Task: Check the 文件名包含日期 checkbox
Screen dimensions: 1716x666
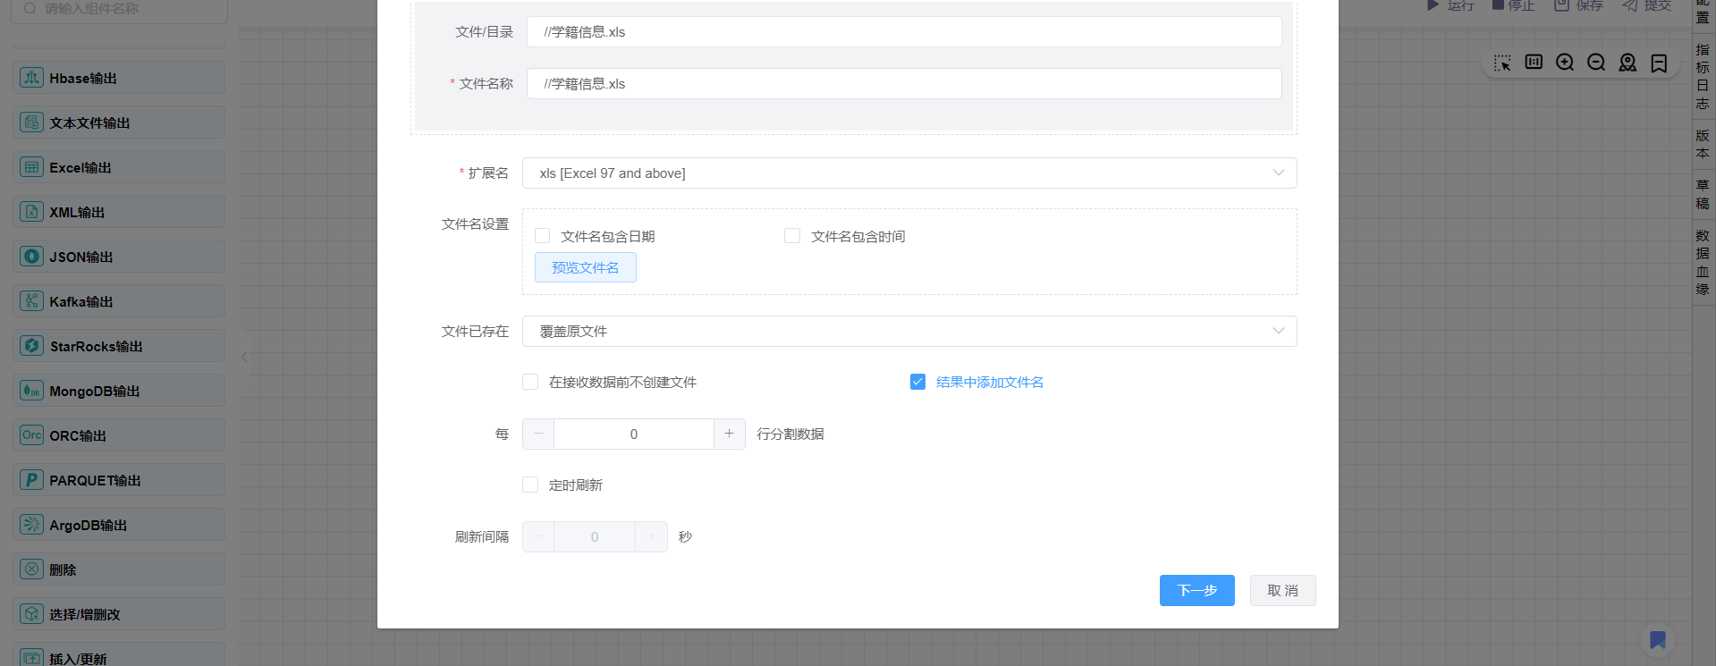Action: (x=542, y=236)
